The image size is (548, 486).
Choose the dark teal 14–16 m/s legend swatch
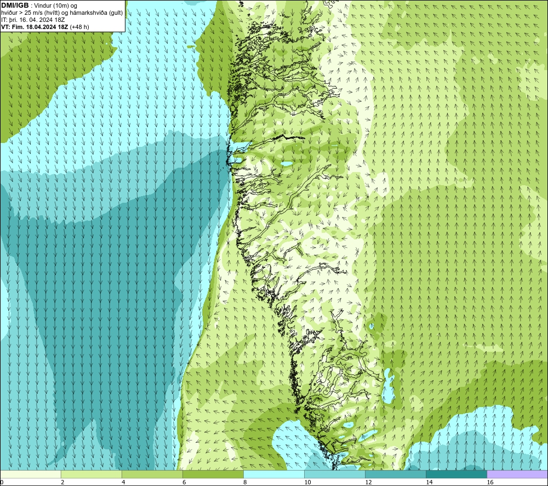tap(456, 474)
